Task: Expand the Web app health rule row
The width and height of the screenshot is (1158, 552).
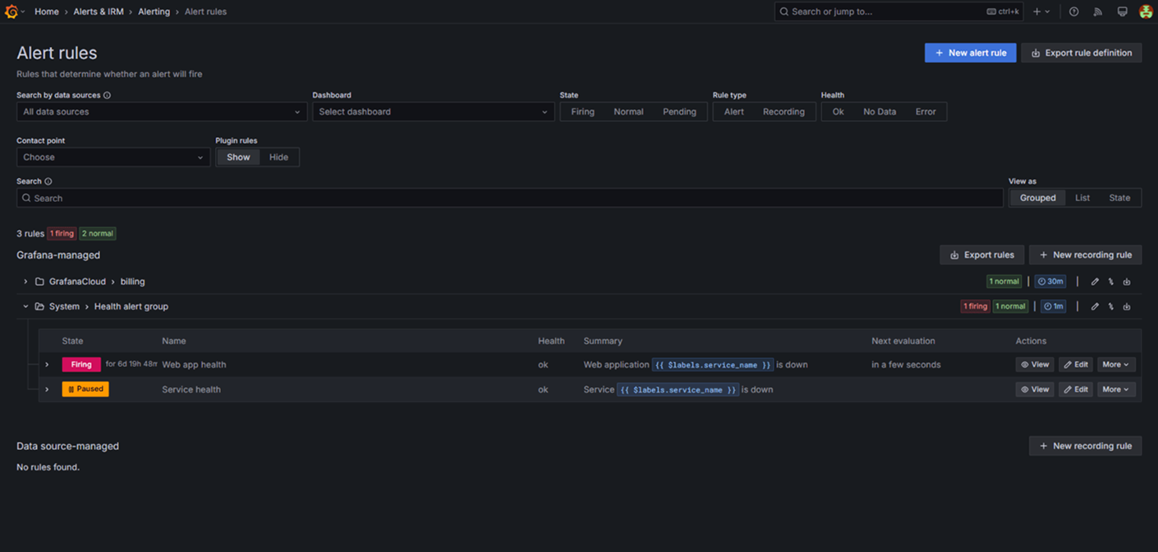Action: click(47, 365)
